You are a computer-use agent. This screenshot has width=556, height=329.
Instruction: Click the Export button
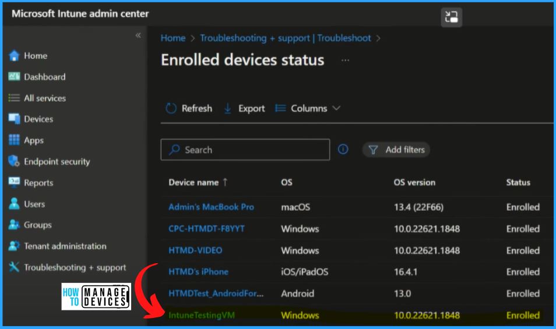[x=244, y=108]
